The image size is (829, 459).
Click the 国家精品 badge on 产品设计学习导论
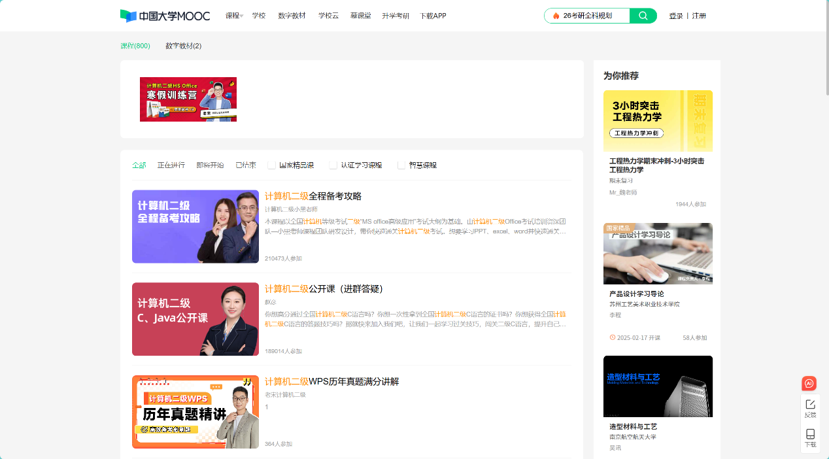point(618,228)
